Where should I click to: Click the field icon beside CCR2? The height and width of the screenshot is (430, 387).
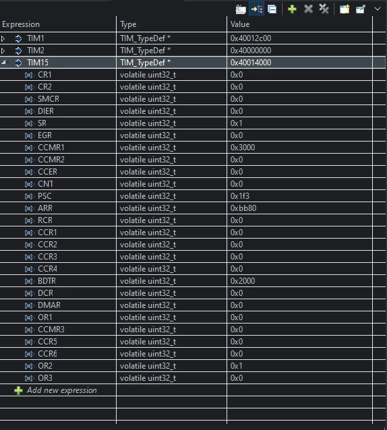pyautogui.click(x=30, y=245)
